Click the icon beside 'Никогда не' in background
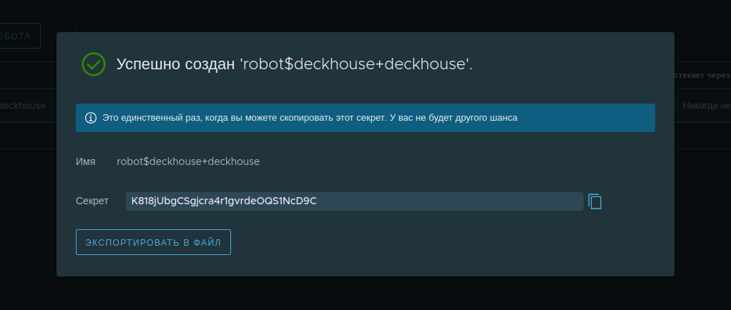Screen dimensions: 731x310 676,106
